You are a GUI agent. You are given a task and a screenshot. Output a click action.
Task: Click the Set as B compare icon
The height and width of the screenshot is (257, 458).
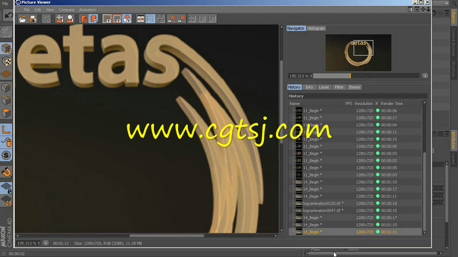click(x=181, y=19)
